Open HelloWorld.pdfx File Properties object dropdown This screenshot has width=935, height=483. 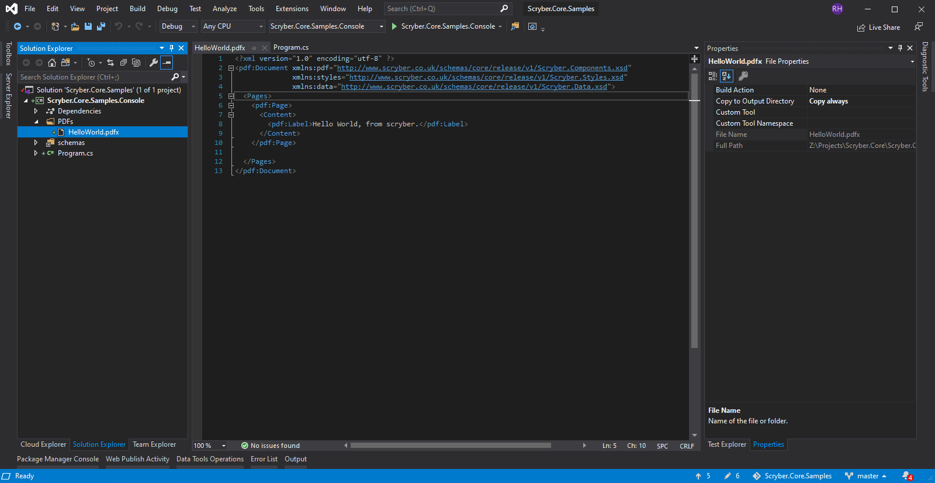coord(912,61)
